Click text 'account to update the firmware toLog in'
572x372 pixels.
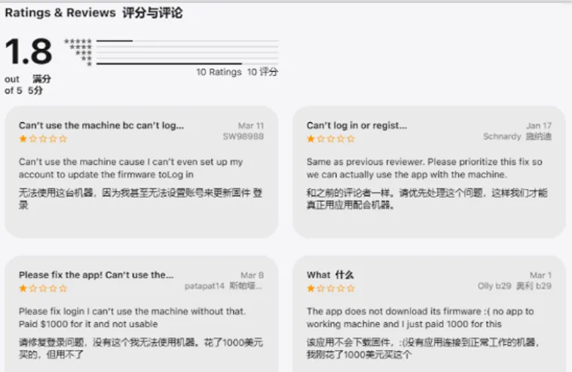pos(106,175)
